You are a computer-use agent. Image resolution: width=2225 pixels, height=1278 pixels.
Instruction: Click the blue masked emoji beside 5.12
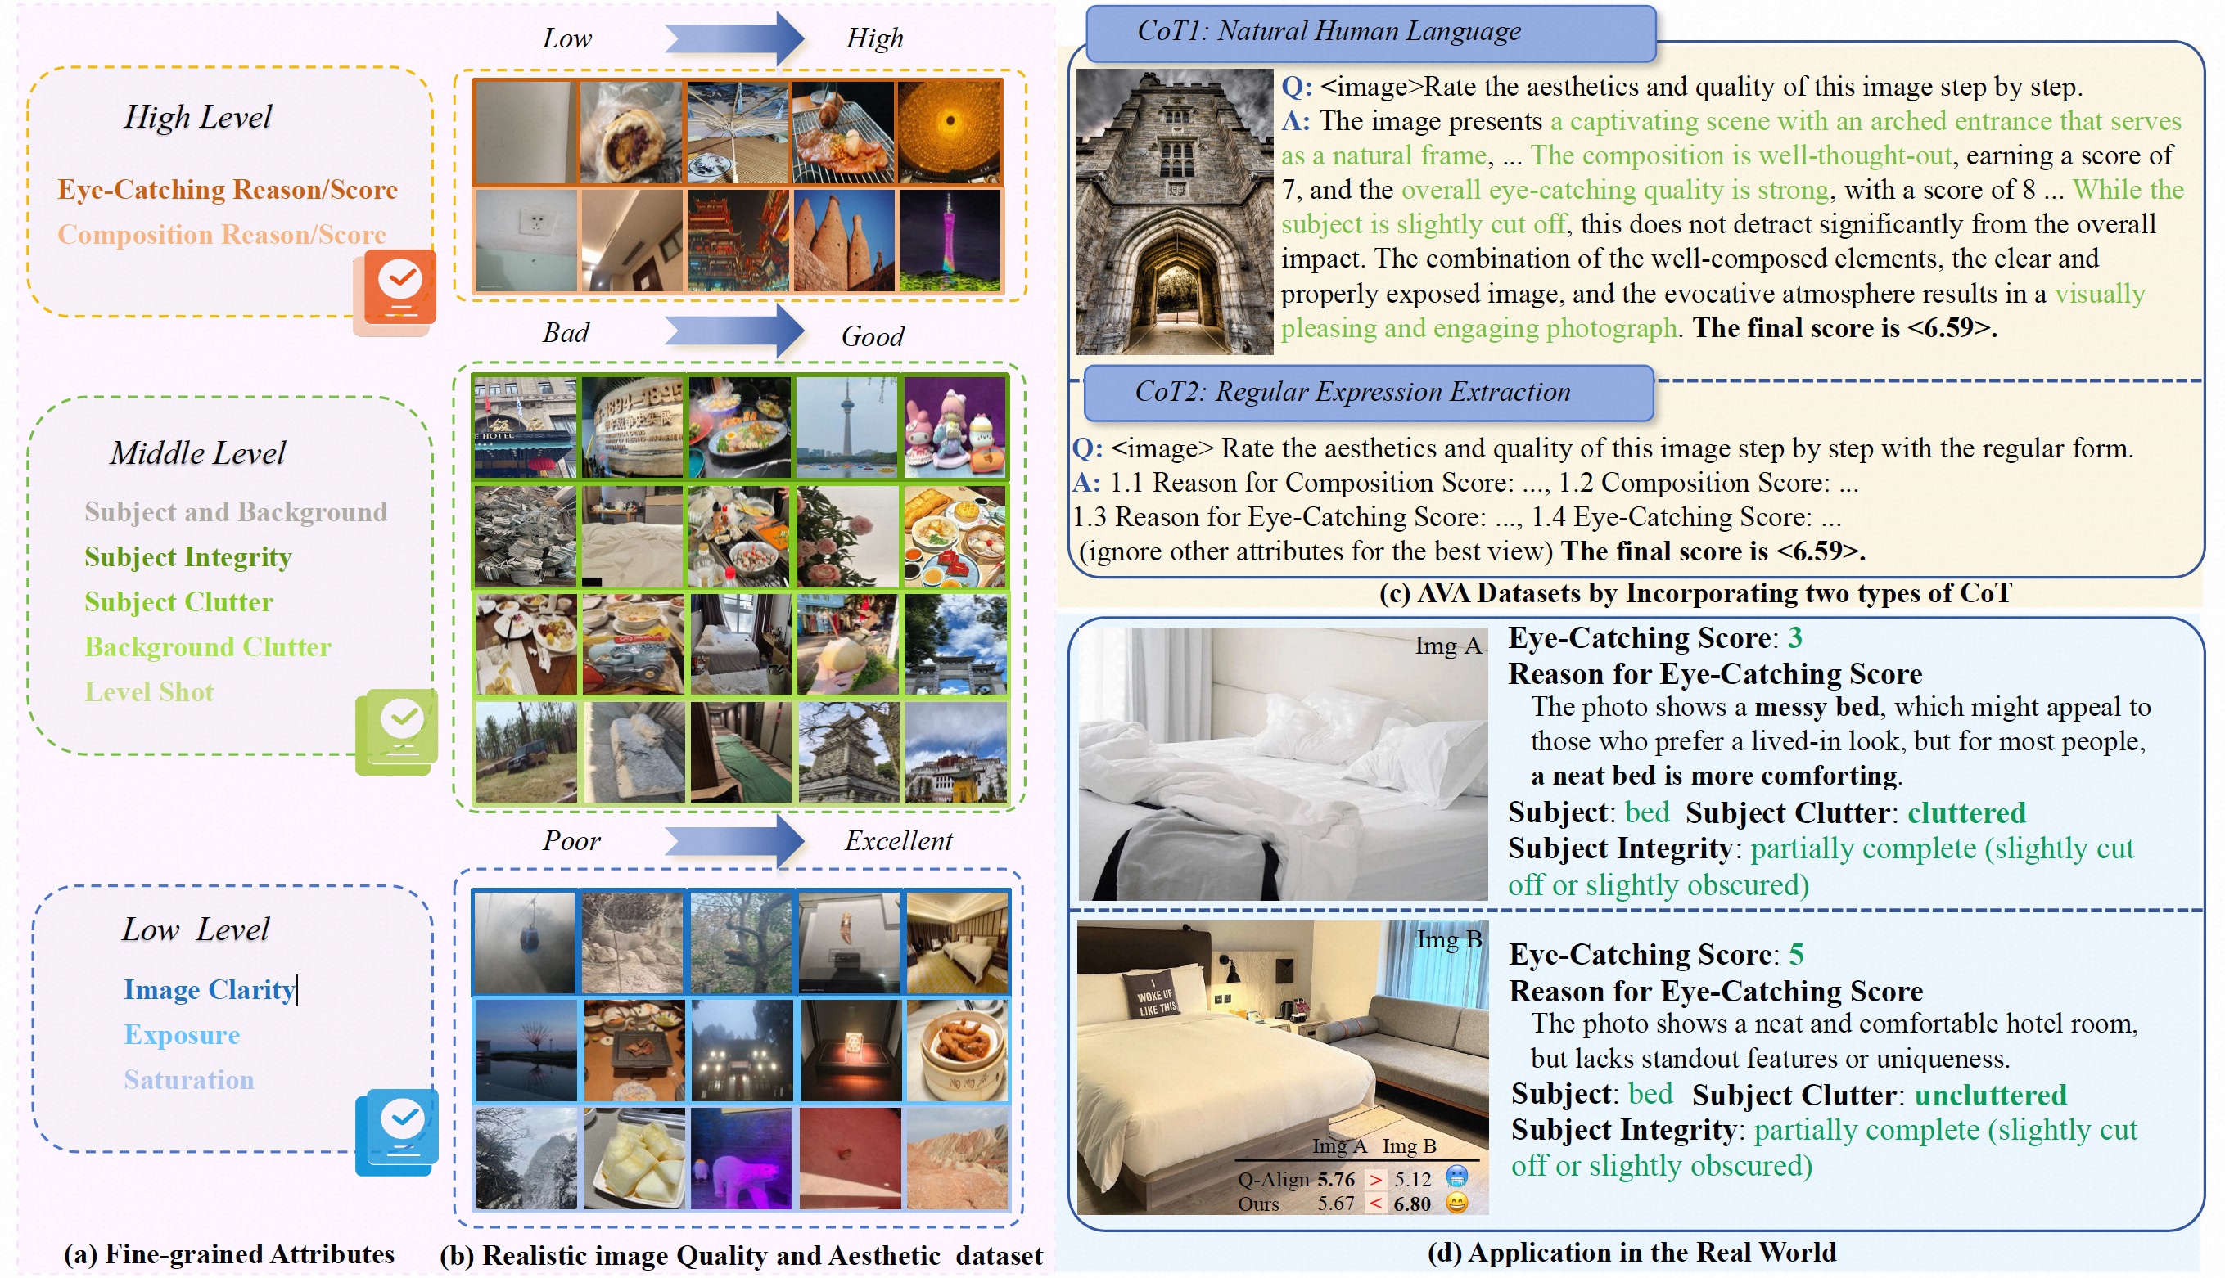click(1456, 1178)
